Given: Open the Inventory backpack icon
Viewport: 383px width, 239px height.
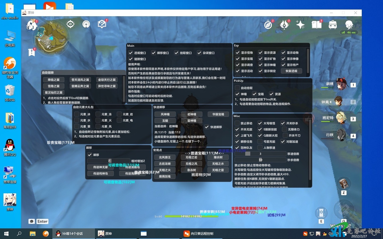Looking at the screenshot, I should click(332, 25).
